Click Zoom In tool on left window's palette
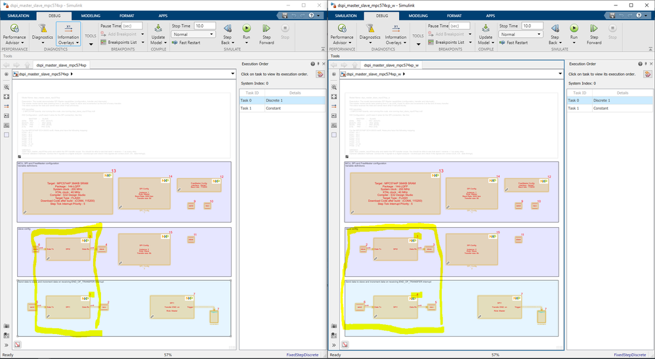The image size is (655, 359). [x=7, y=87]
